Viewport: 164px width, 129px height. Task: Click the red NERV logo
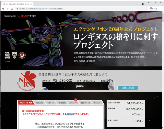[x=27, y=81]
